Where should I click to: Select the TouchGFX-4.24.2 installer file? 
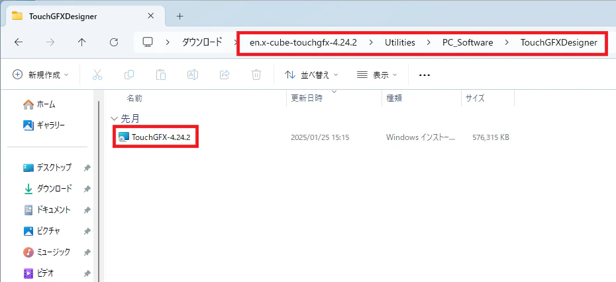click(x=161, y=137)
